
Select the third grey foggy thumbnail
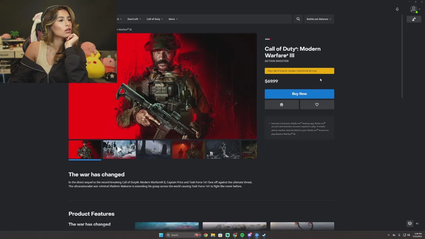tap(154, 149)
